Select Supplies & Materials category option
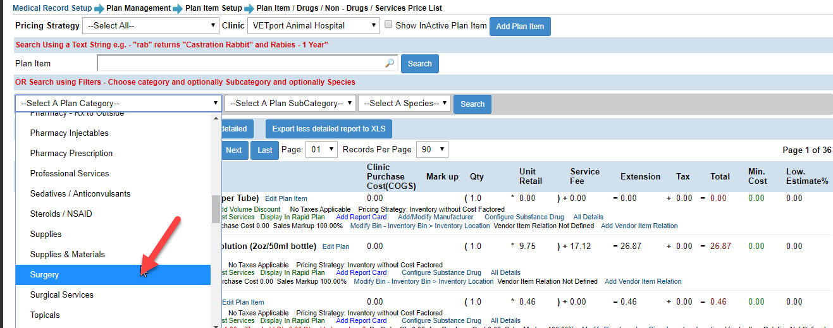Image resolution: width=833 pixels, height=328 pixels. click(113, 254)
